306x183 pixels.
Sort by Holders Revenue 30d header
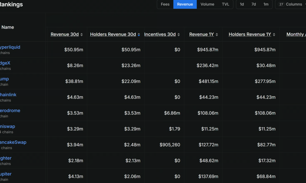click(113, 34)
